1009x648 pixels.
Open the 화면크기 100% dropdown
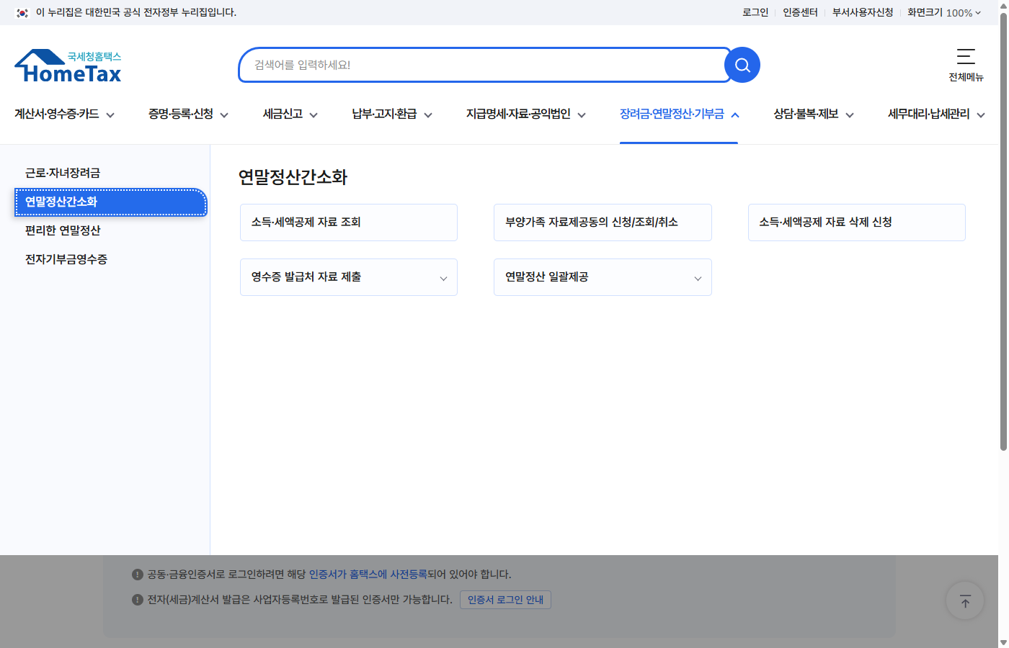945,12
